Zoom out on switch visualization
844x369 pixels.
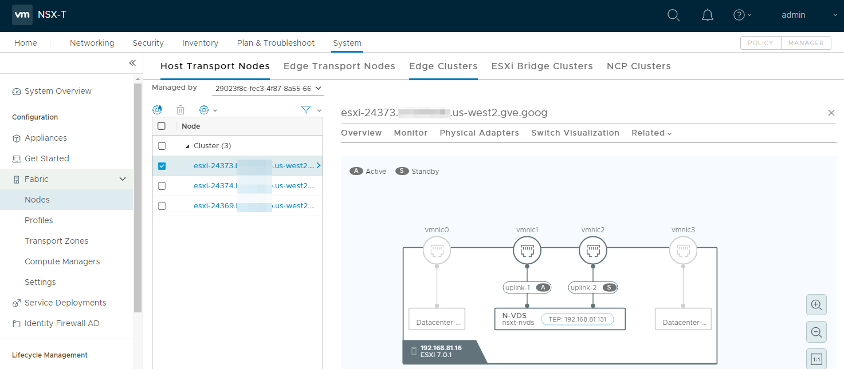(x=816, y=332)
